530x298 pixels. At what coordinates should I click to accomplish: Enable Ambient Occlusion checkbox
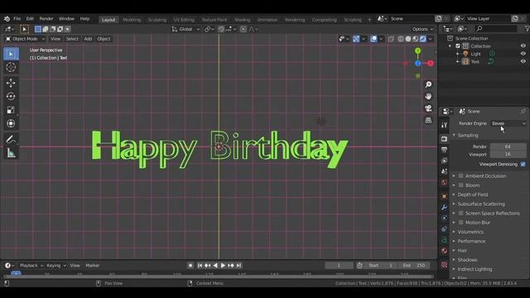460,176
